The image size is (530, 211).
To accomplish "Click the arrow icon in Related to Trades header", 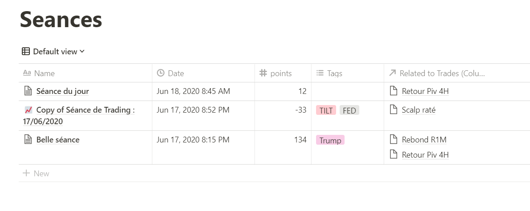I will click(x=392, y=73).
